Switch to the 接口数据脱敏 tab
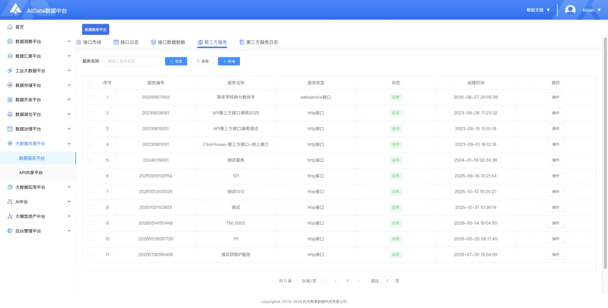Image resolution: width=608 pixels, height=308 pixels. [x=168, y=42]
